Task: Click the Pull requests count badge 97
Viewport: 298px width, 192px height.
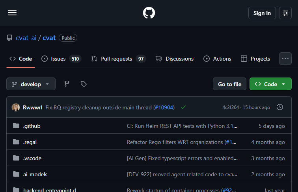Action: 141,59
